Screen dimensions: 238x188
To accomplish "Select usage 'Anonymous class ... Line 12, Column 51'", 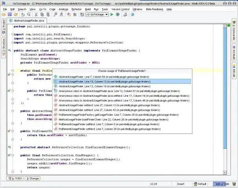I will (122, 91).
